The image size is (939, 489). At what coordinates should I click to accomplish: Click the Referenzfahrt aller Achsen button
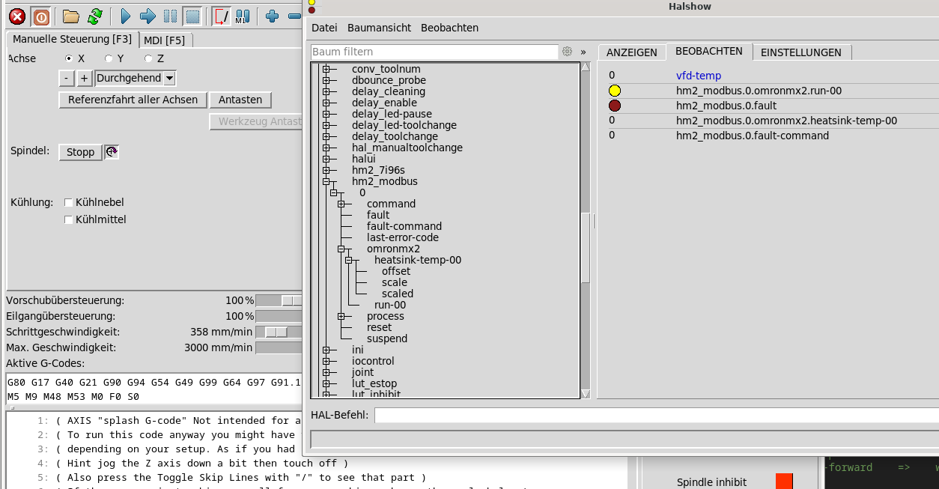(133, 100)
